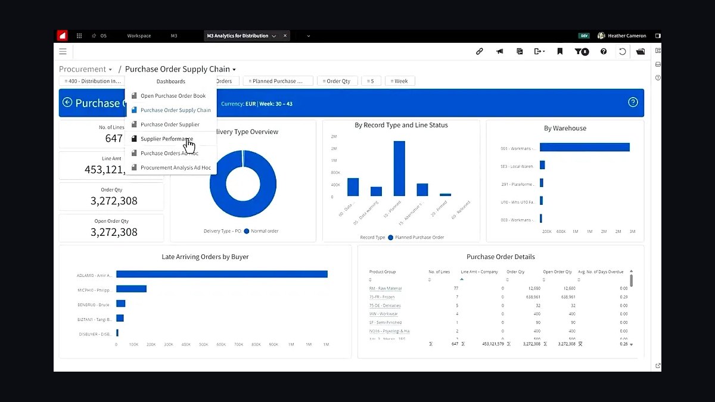The width and height of the screenshot is (715, 402).
Task: Click the blue banner back arrow
Action: [x=67, y=102]
